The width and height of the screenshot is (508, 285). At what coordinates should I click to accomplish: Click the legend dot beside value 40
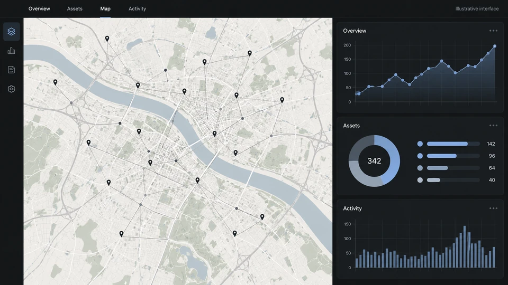coord(420,180)
